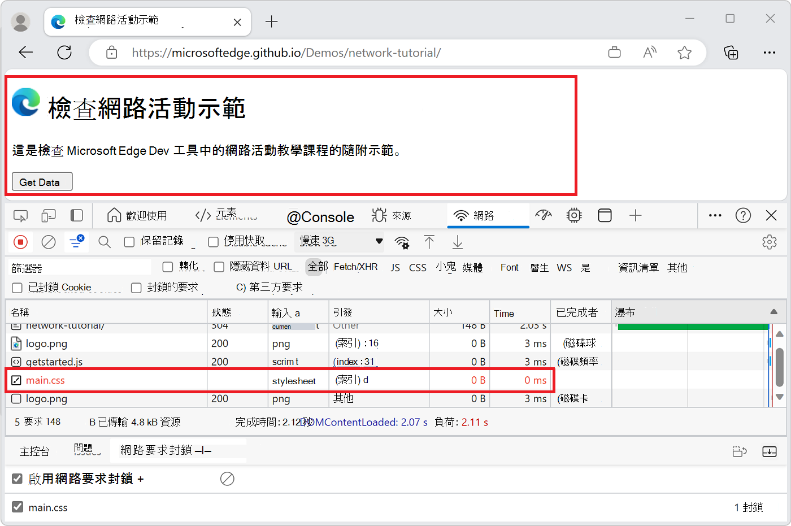The image size is (791, 526).
Task: Open DevTools settings gear
Action: 770,241
